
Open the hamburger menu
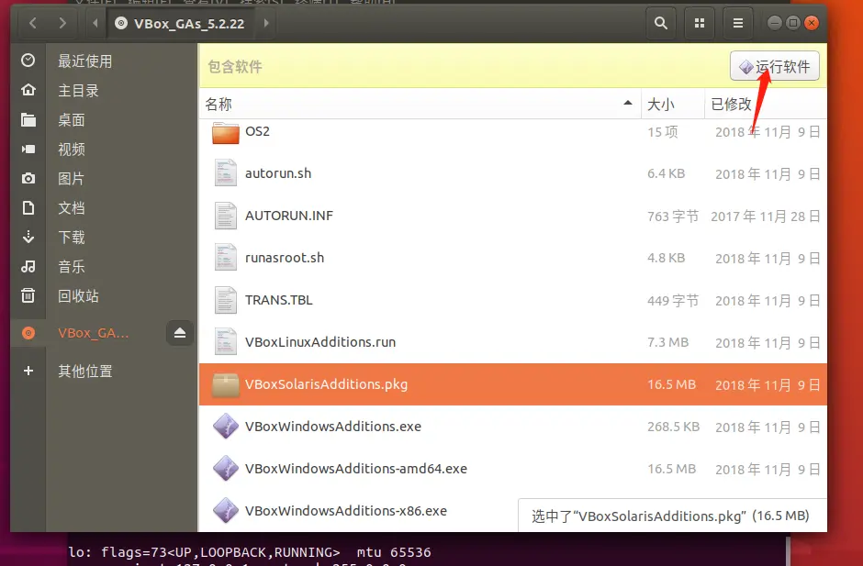point(738,23)
